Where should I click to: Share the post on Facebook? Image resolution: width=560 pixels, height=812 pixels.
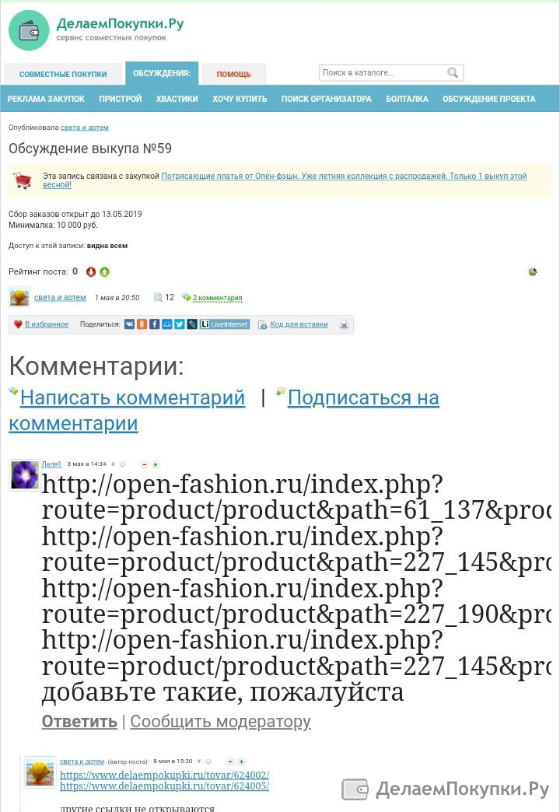coord(154,324)
